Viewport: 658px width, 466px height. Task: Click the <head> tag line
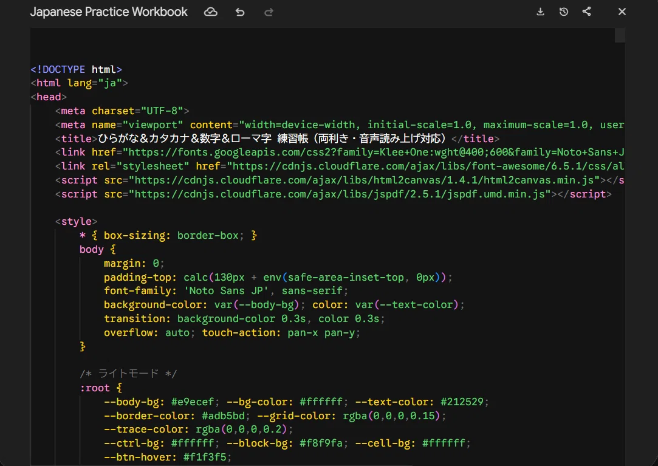pyautogui.click(x=49, y=97)
